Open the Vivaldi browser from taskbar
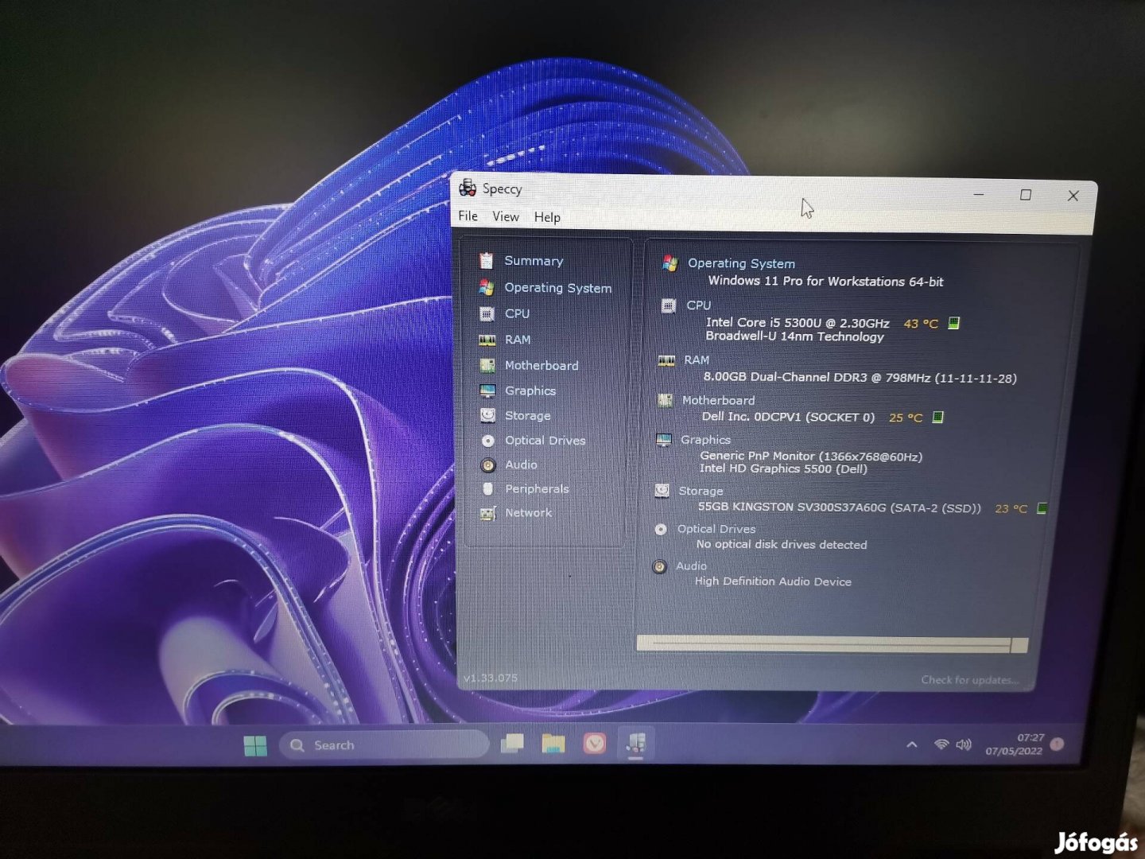 595,743
